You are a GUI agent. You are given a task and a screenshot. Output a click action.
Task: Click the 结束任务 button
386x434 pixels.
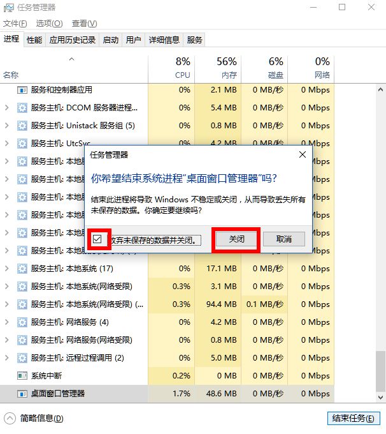[354, 418]
